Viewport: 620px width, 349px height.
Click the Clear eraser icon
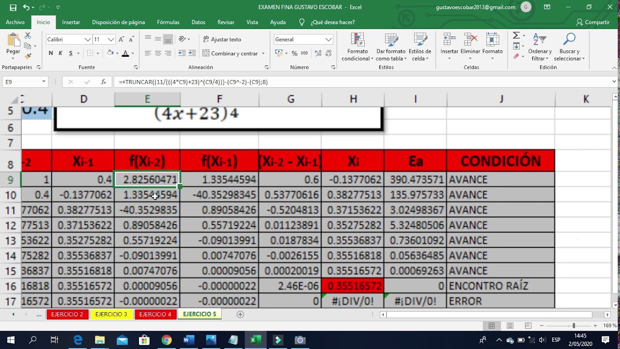[x=516, y=56]
